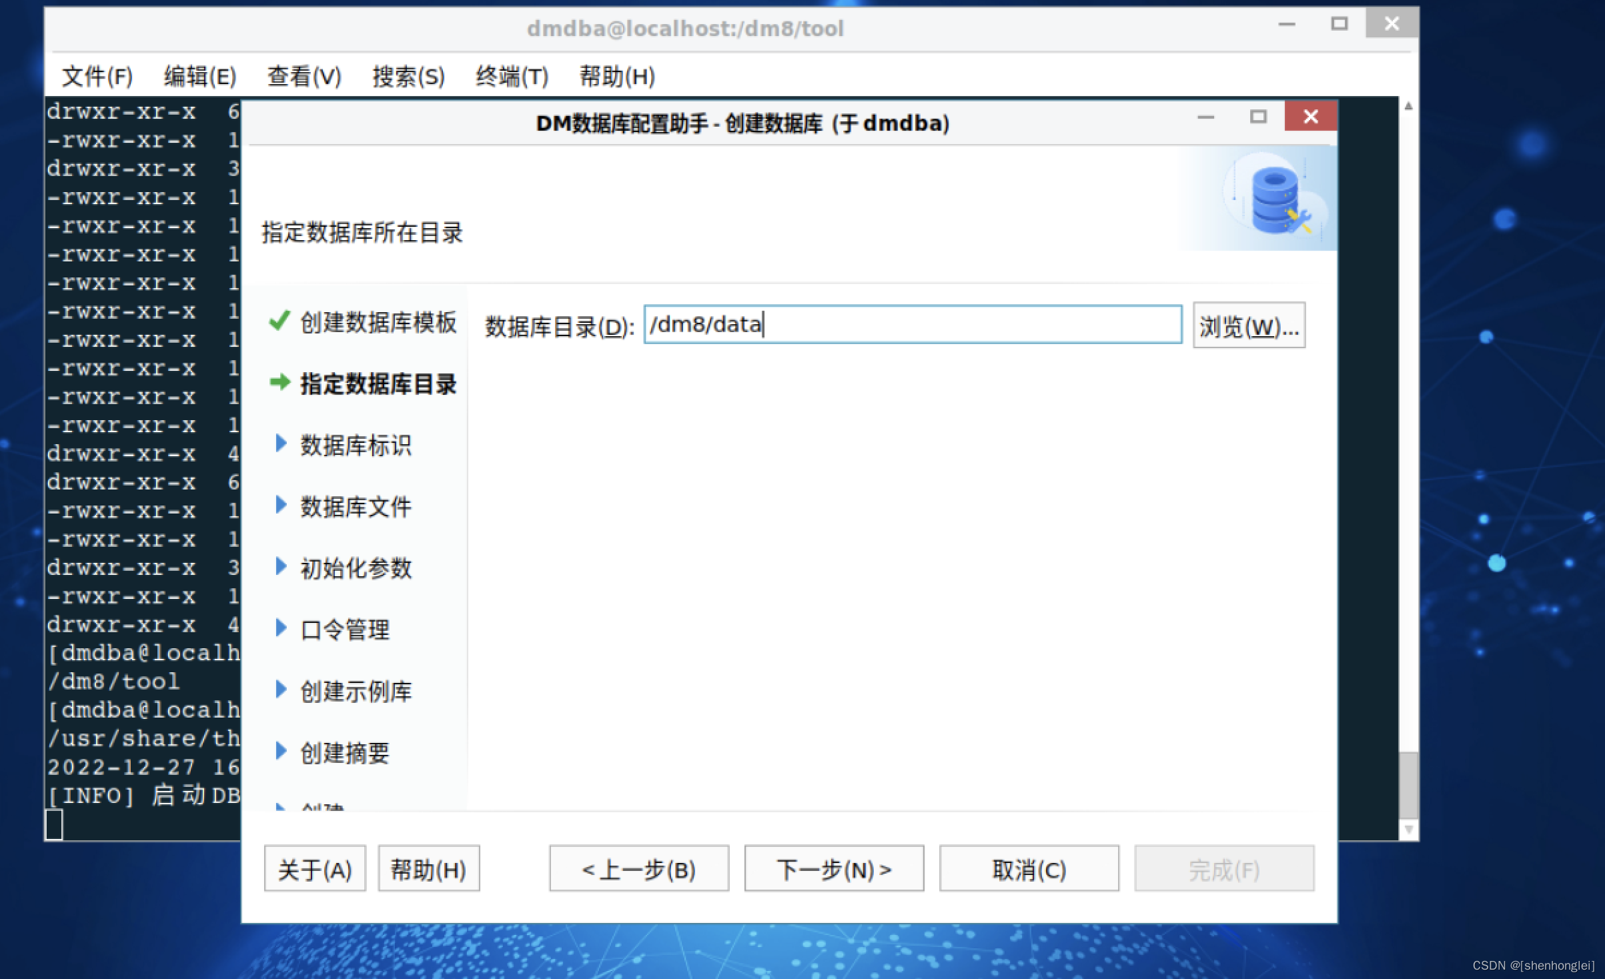This screenshot has height=979, width=1605.
Task: Click the [INFO] 启动 line in terminal
Action: click(x=143, y=796)
